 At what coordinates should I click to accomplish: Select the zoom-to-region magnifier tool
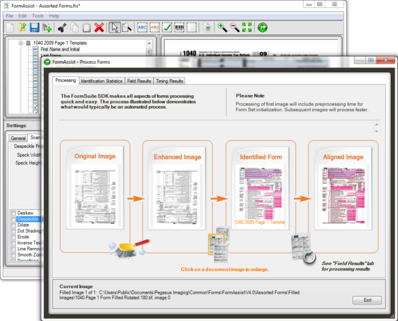tap(126, 27)
